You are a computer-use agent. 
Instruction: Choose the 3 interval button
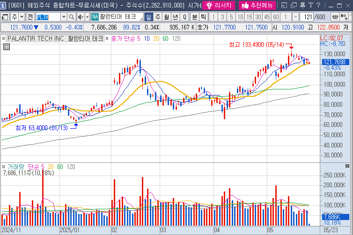click(222, 17)
